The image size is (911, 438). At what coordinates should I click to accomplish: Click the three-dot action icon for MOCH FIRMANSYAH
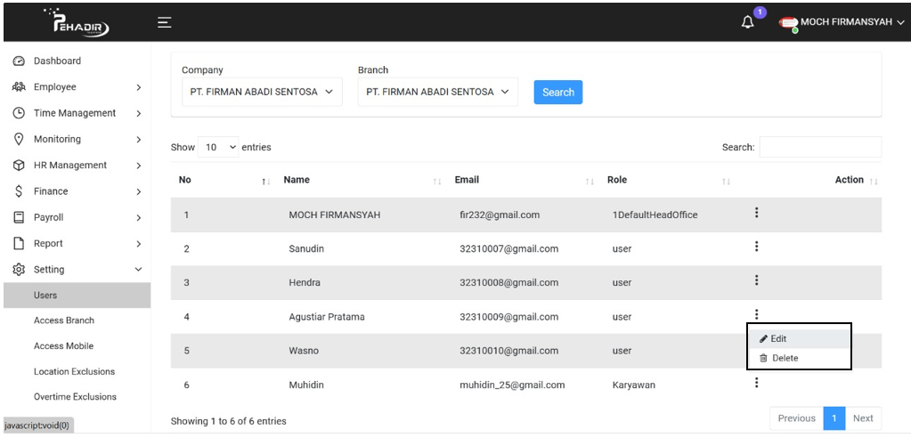pos(756,213)
